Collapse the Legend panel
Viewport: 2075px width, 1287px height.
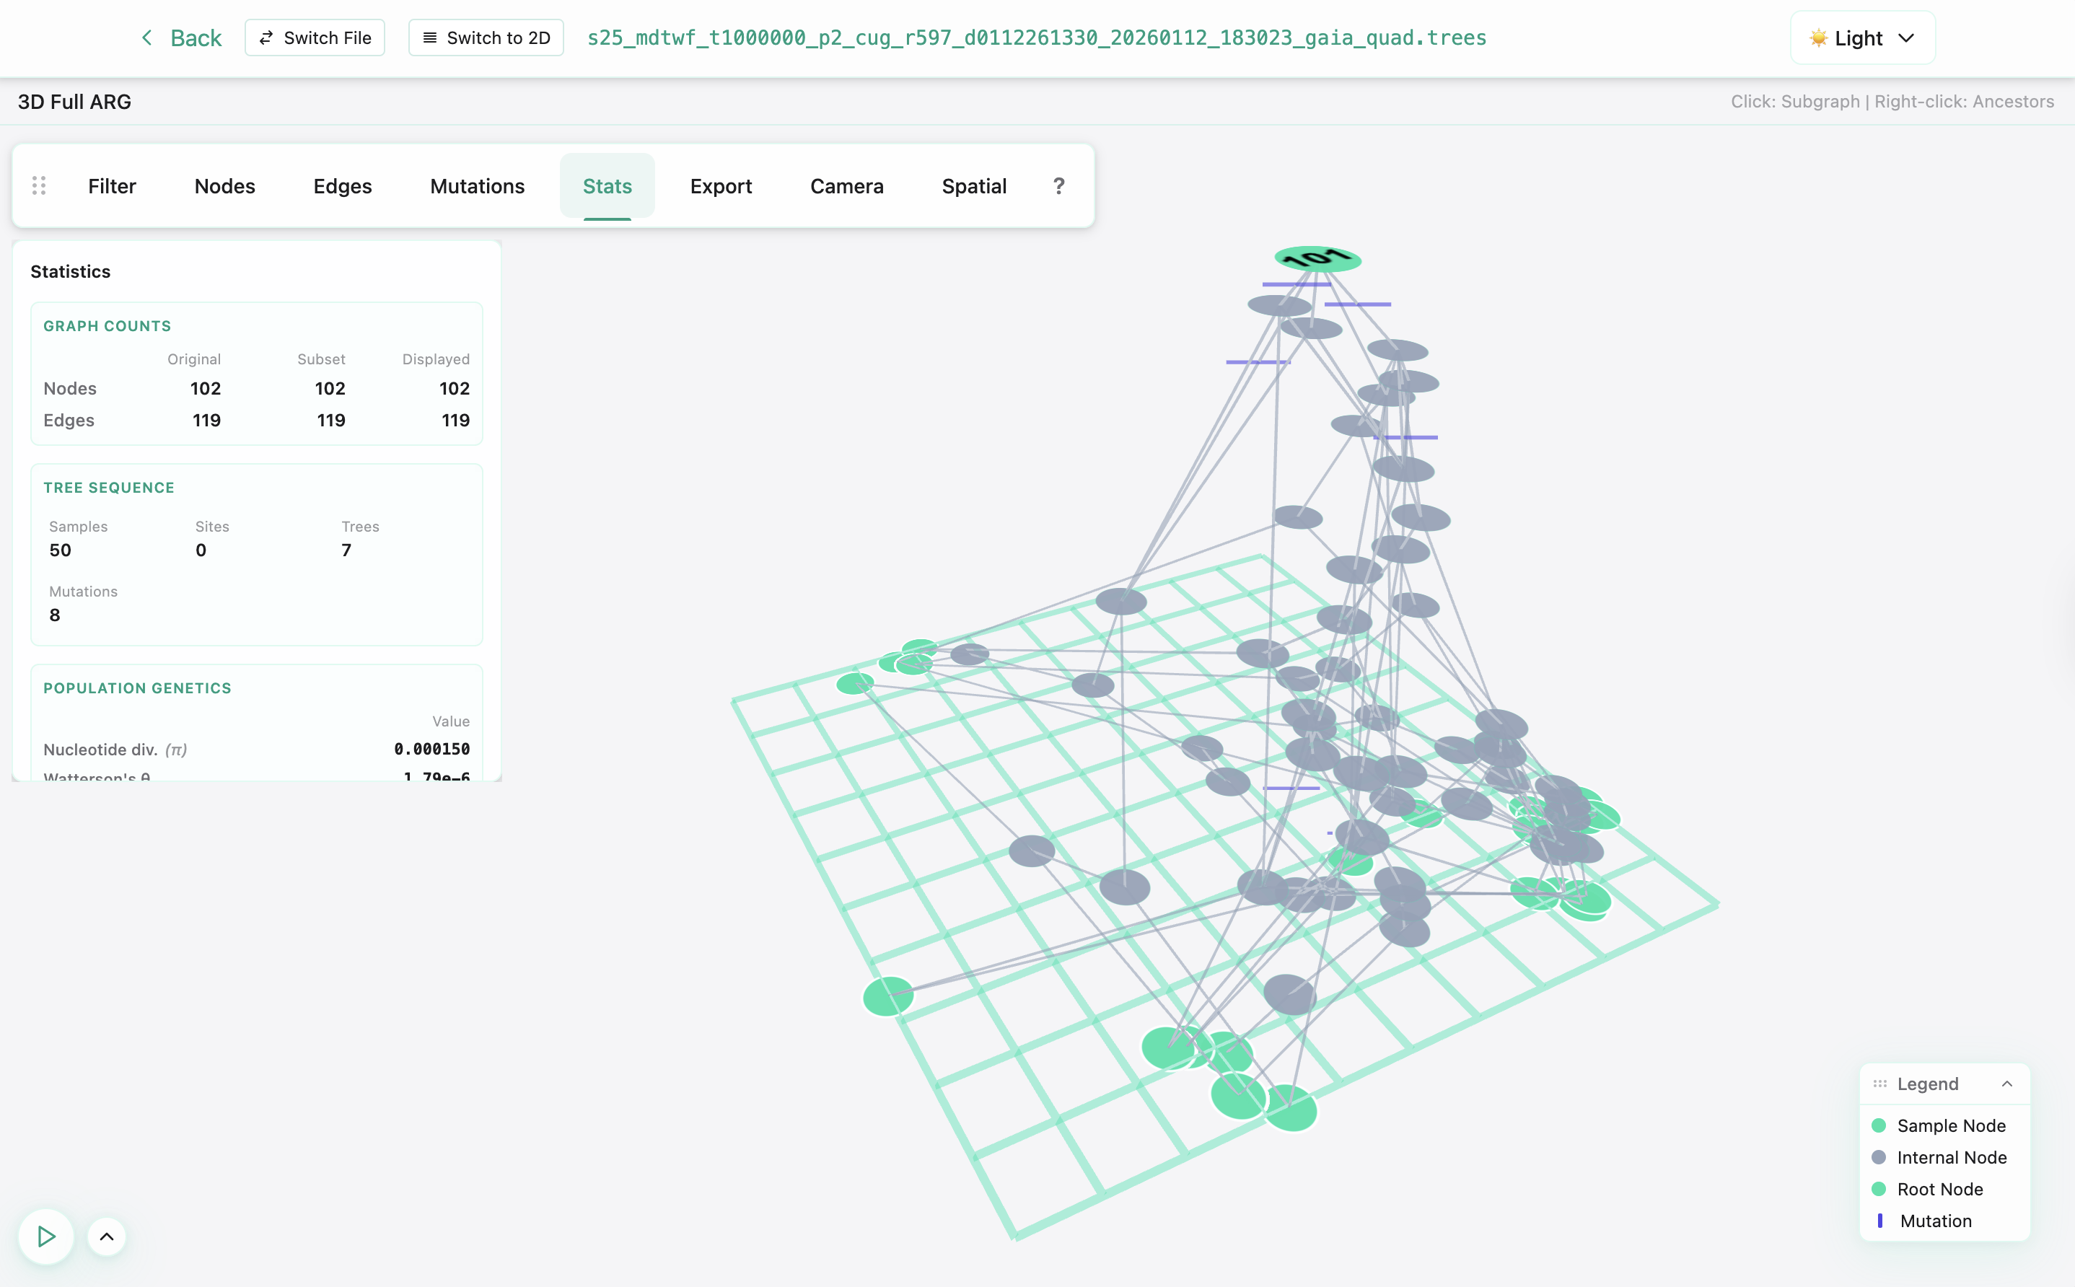pyautogui.click(x=2006, y=1084)
